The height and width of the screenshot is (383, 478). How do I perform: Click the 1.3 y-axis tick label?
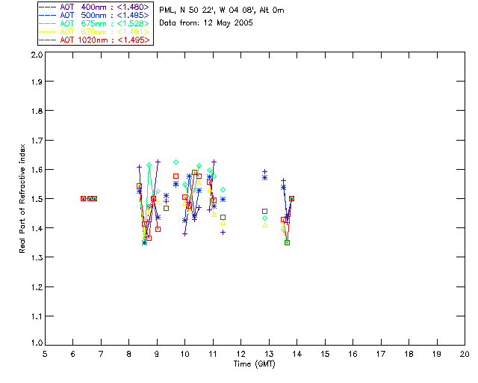click(37, 258)
